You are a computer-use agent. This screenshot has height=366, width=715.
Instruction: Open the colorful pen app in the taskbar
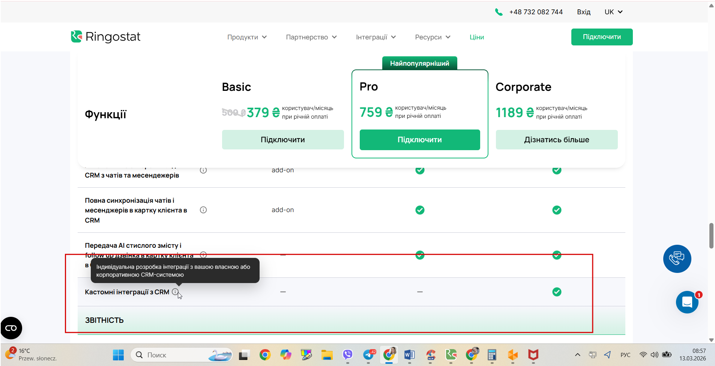pyautogui.click(x=306, y=355)
